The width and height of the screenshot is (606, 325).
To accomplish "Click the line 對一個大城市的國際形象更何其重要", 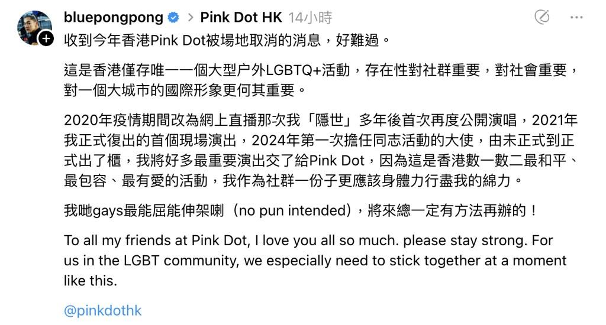I will point(186,91).
